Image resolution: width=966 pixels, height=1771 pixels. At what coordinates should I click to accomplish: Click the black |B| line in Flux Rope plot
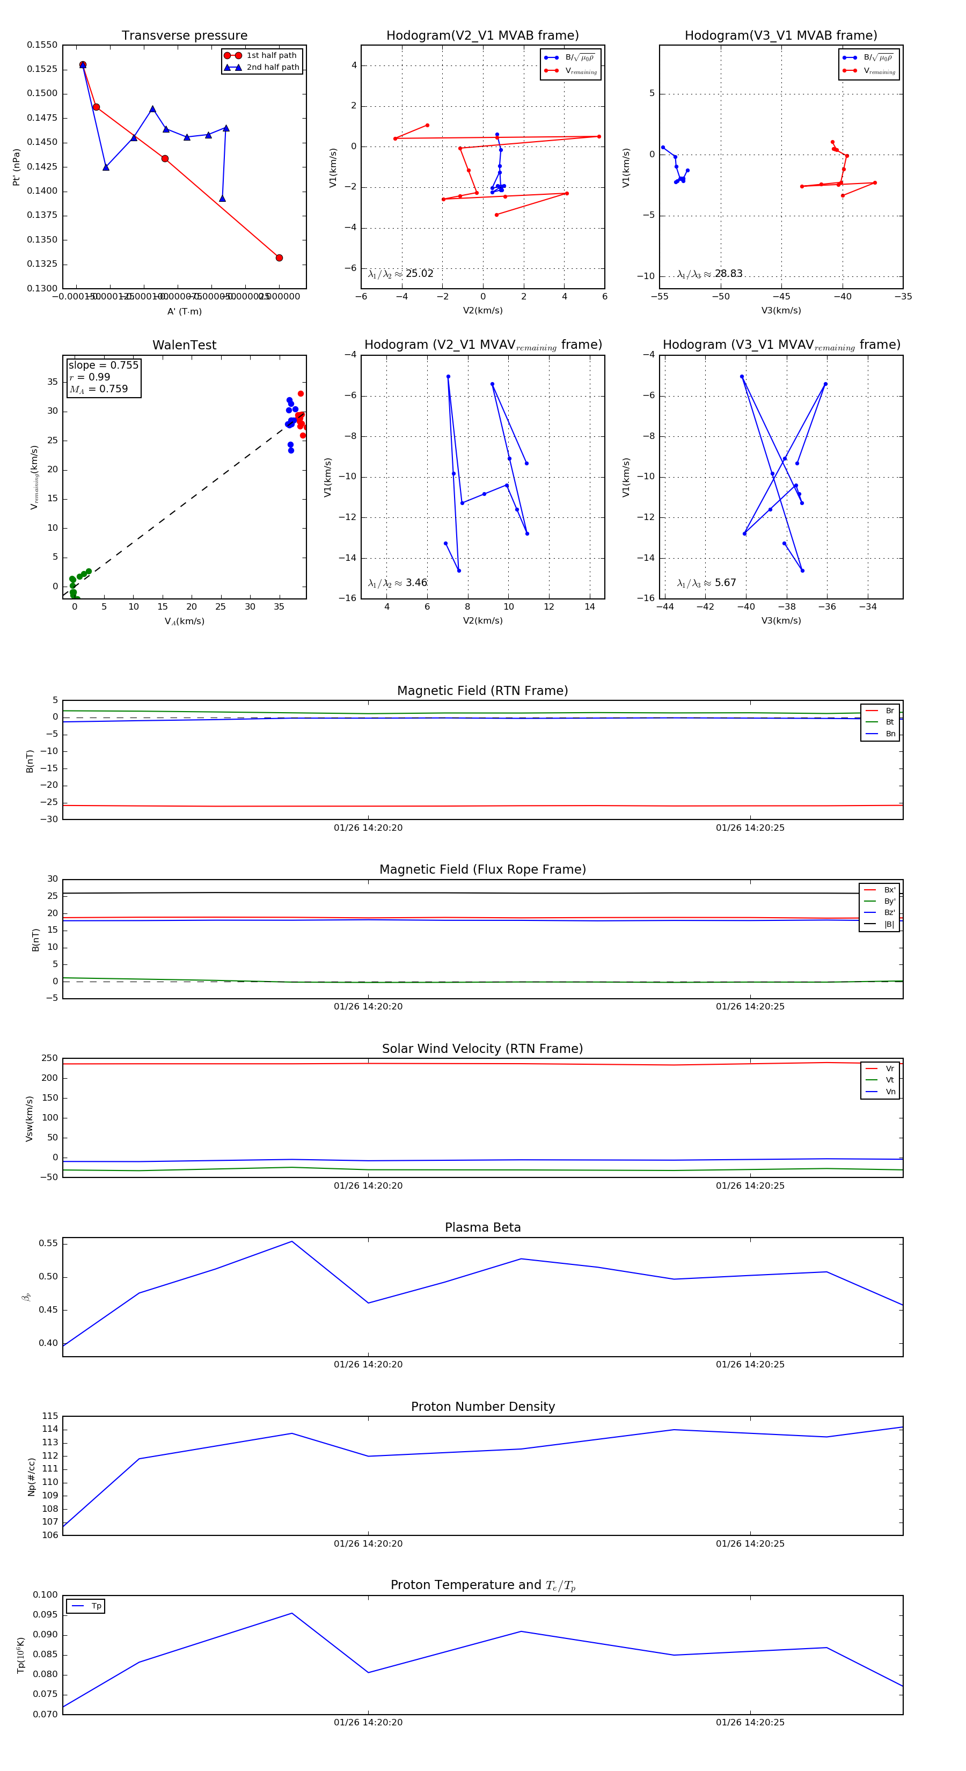pos(482,893)
